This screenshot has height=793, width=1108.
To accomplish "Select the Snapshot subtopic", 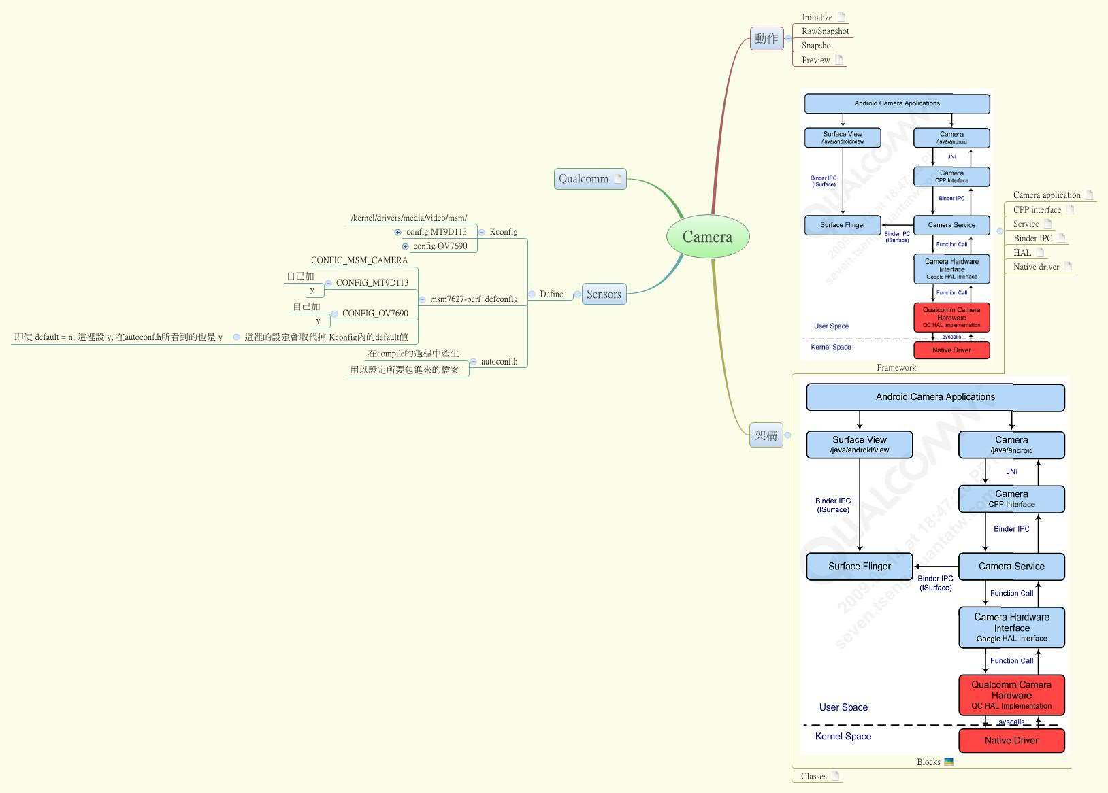I will [x=817, y=46].
